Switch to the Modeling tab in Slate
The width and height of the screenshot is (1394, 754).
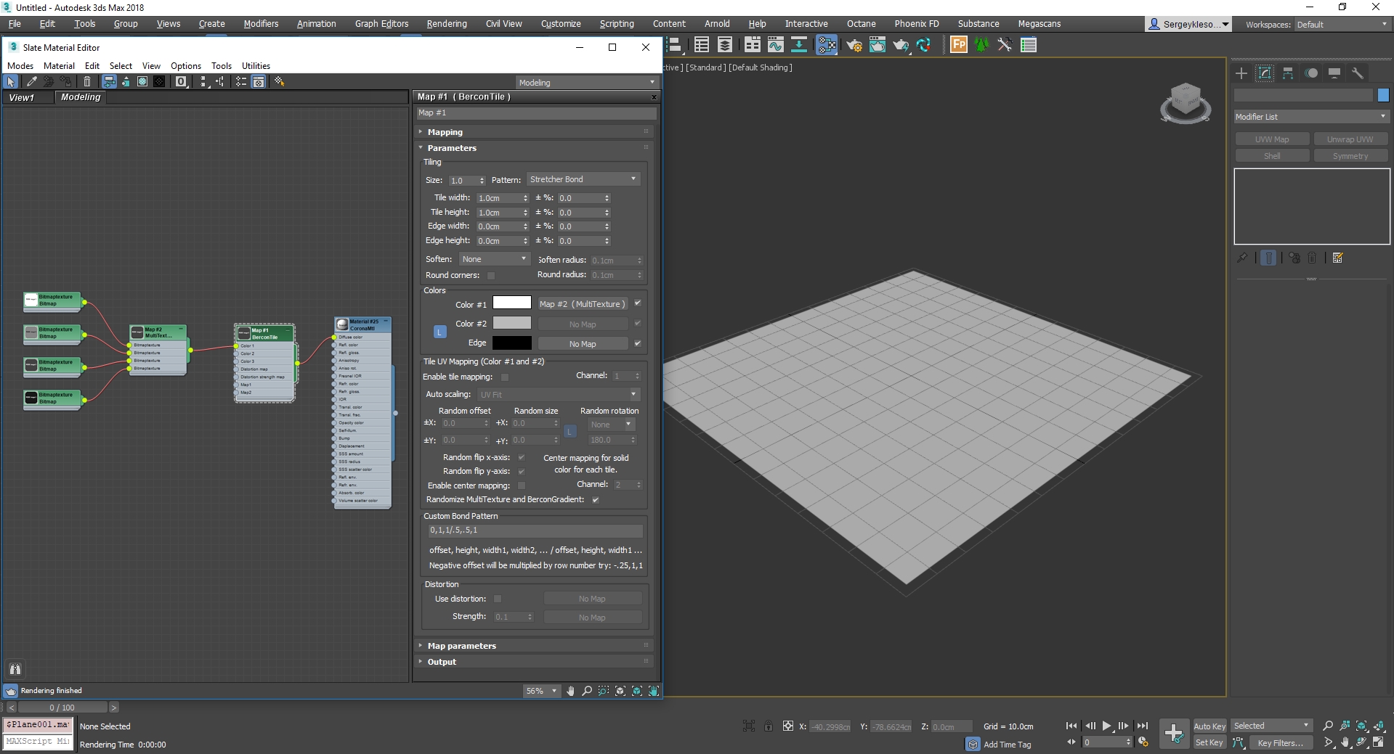tap(81, 97)
